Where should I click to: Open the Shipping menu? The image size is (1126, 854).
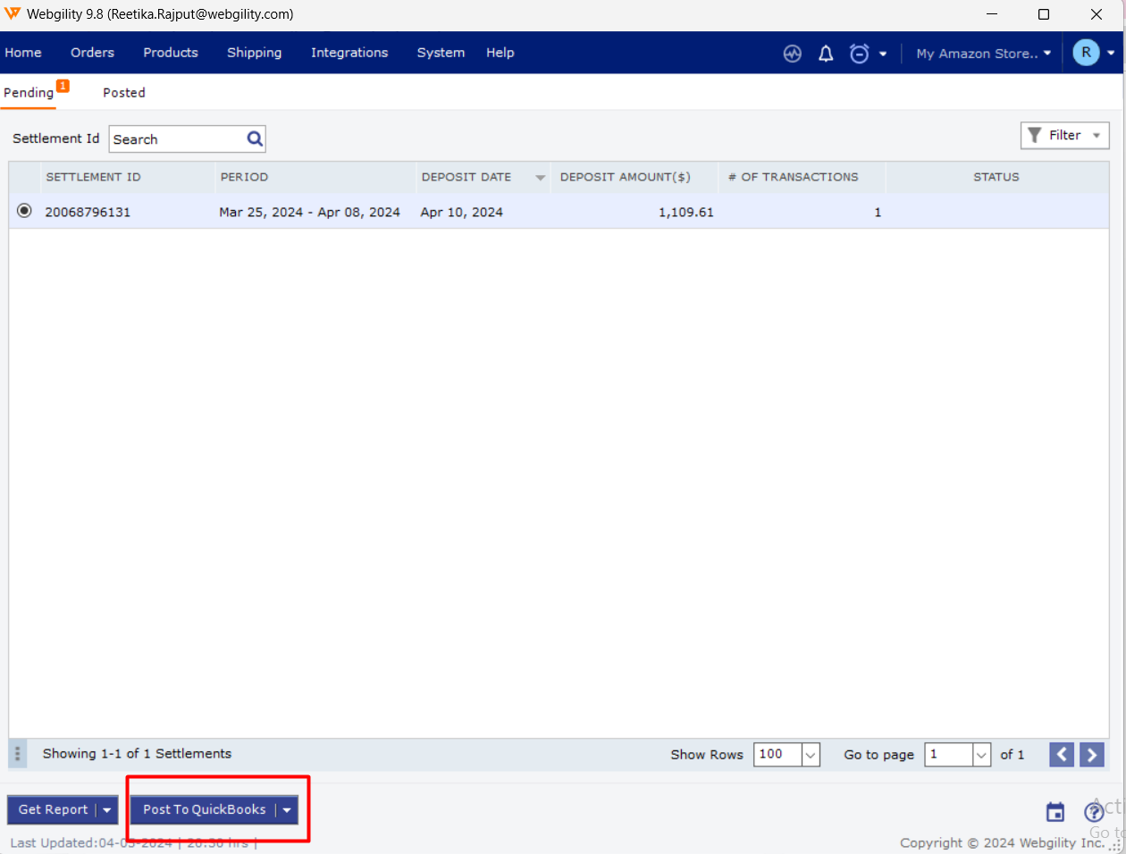(254, 53)
